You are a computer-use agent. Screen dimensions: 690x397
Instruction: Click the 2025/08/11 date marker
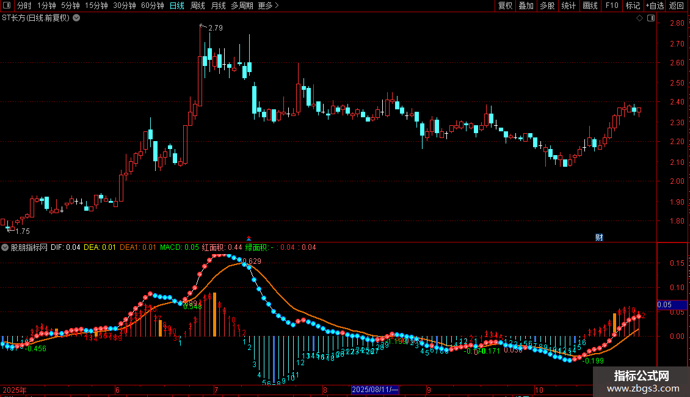(x=375, y=390)
